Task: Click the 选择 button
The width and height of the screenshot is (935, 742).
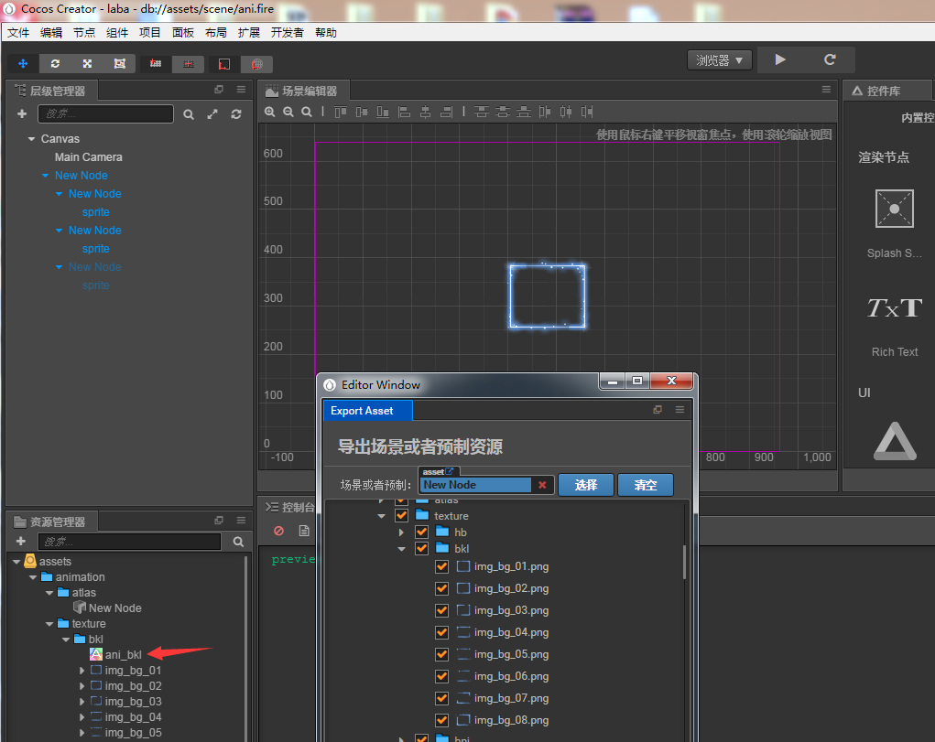Action: 585,485
